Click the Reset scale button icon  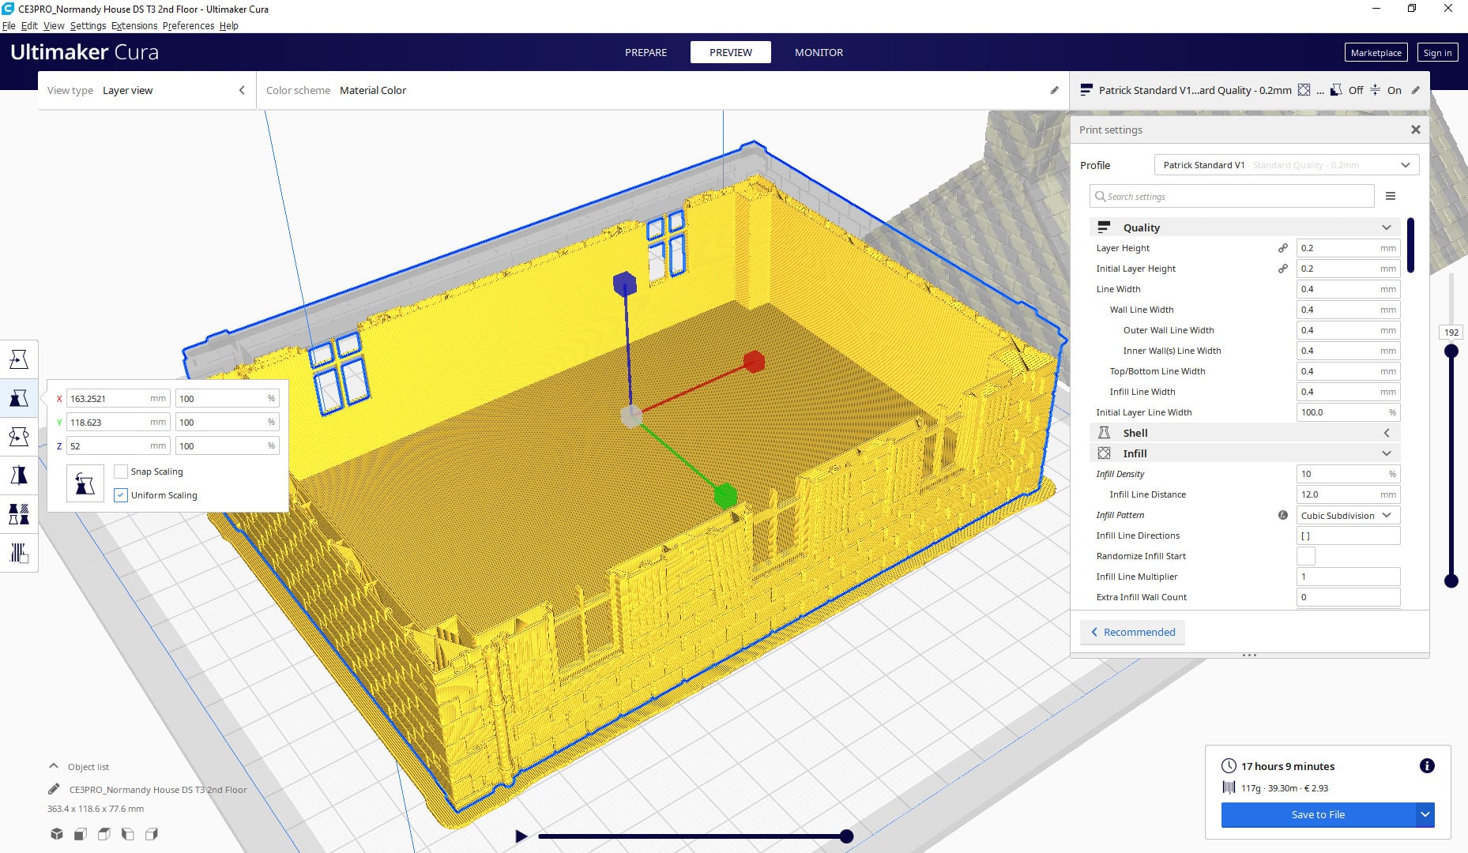coord(85,483)
